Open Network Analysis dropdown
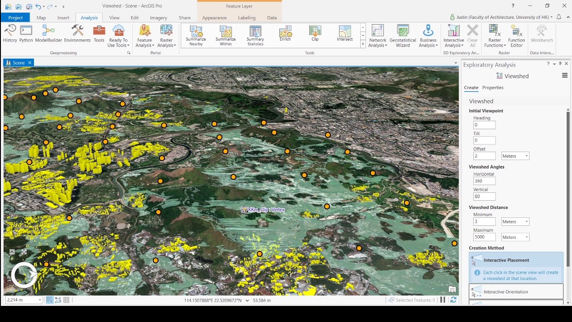Screen dimensions: 572x322 [378, 36]
